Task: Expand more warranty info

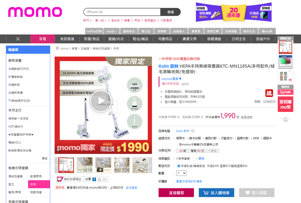Action: (x=200, y=159)
